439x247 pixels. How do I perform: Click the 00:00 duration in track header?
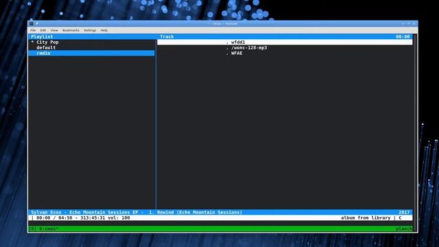403,36
